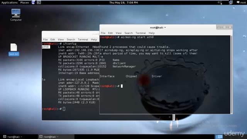Open View menu in back ifconfig terminal
The image size is (247, 139).
[x=61, y=39]
